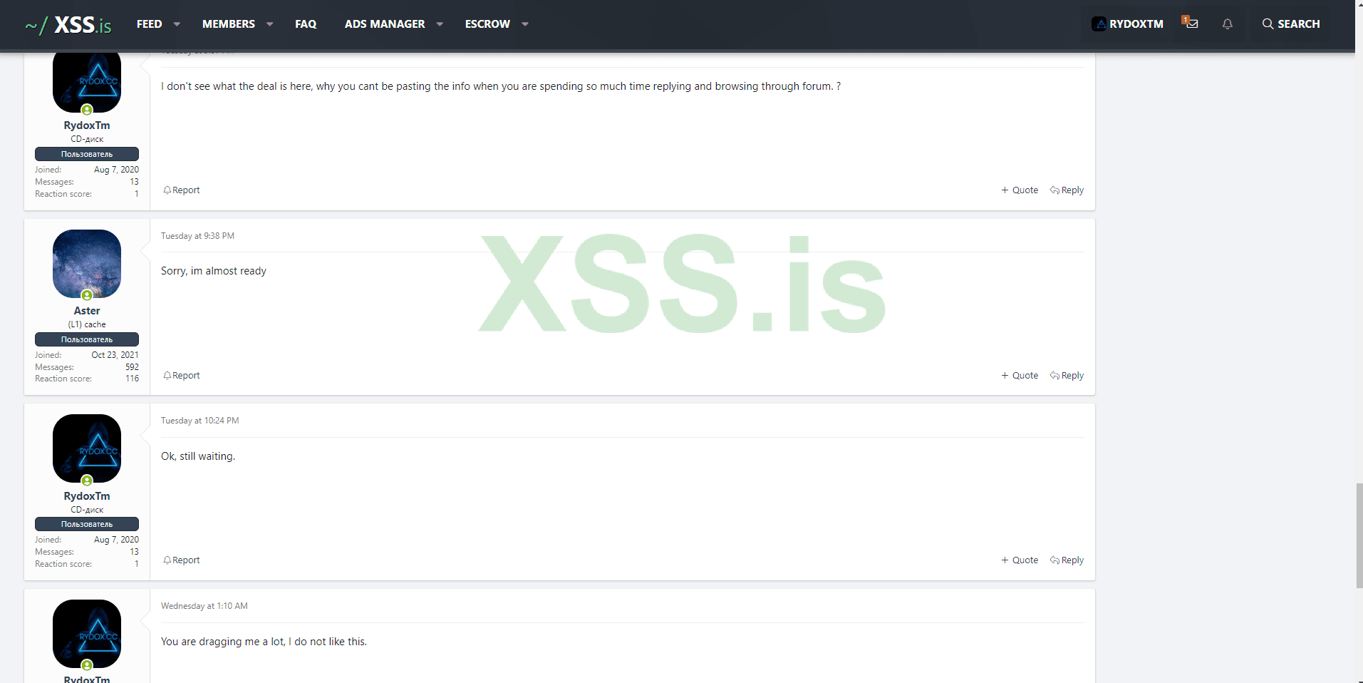Click "You are dragging me a lot" message text
This screenshot has width=1363, height=683.
(x=264, y=642)
